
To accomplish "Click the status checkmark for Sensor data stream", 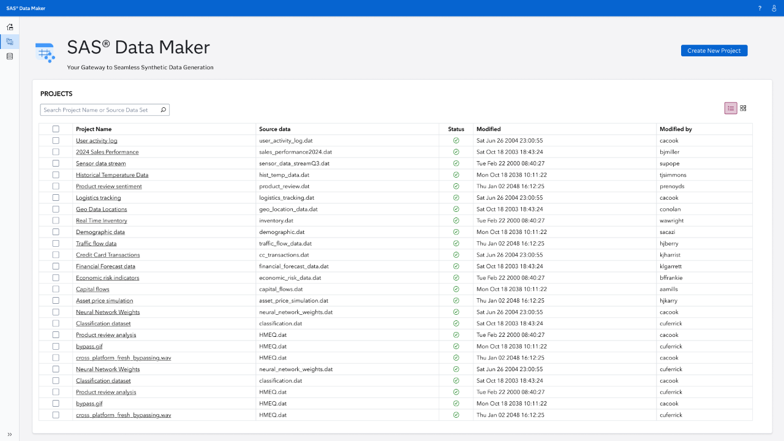I will coord(456,164).
